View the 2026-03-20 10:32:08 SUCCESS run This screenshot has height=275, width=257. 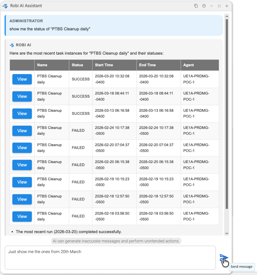(22, 79)
